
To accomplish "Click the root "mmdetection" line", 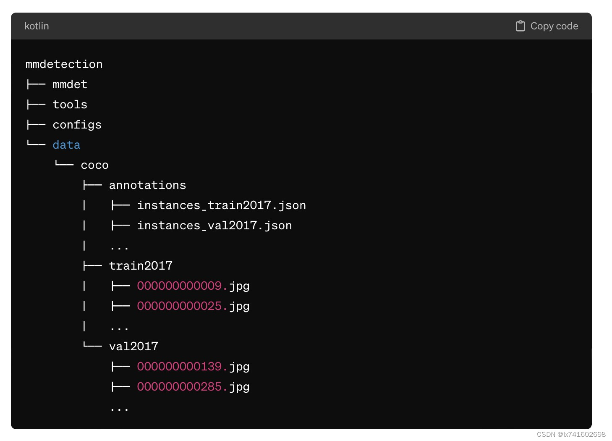I will click(x=64, y=64).
